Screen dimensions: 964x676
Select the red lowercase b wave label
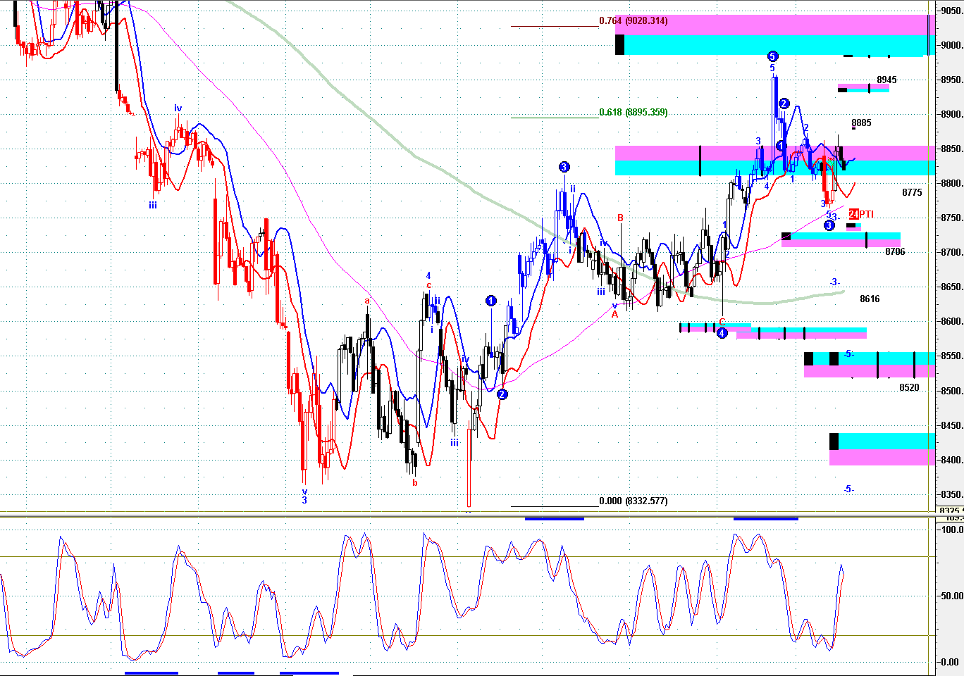(415, 483)
